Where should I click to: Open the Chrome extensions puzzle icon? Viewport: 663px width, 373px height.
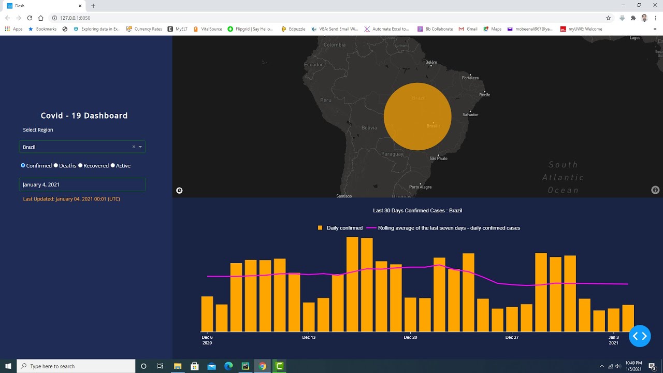coord(633,18)
